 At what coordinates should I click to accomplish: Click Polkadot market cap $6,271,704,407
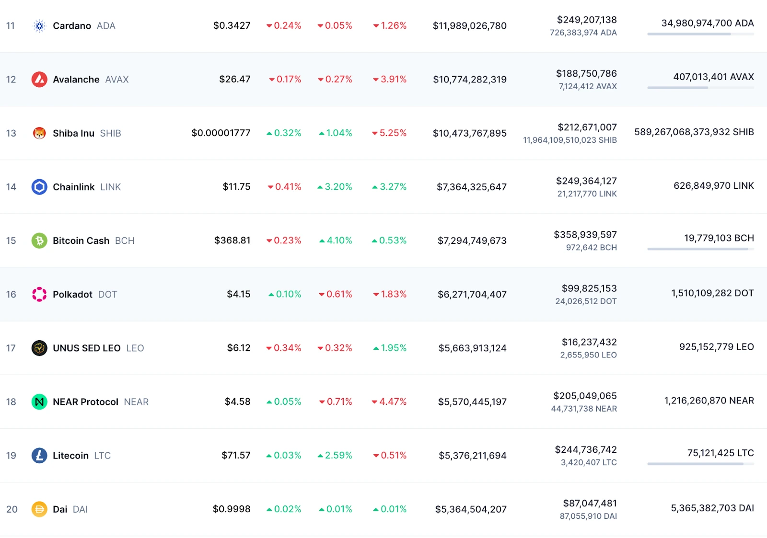[x=472, y=294]
